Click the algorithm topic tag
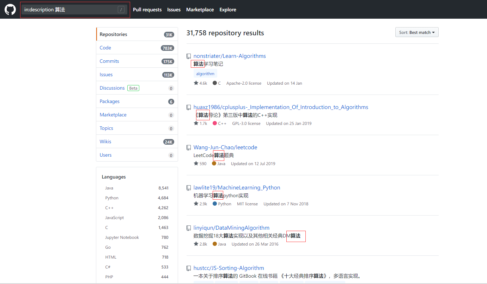Image resolution: width=487 pixels, height=284 pixels. [x=205, y=74]
